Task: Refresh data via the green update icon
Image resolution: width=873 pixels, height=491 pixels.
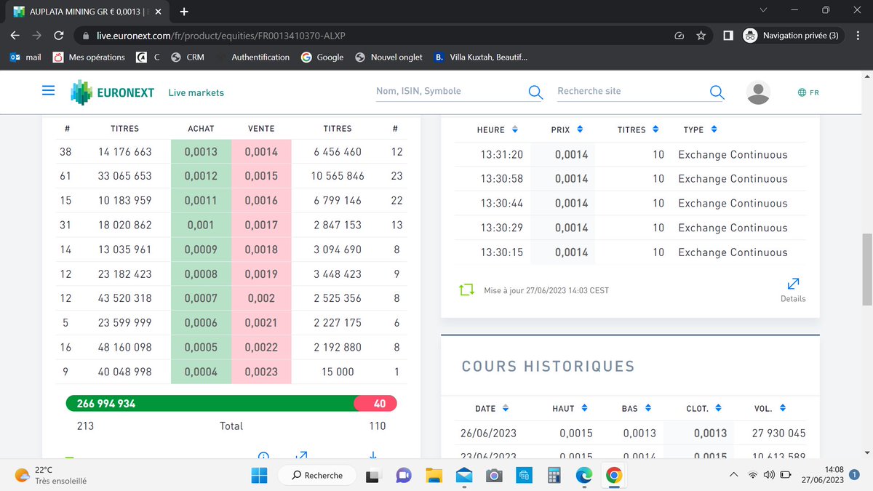Action: click(x=466, y=290)
